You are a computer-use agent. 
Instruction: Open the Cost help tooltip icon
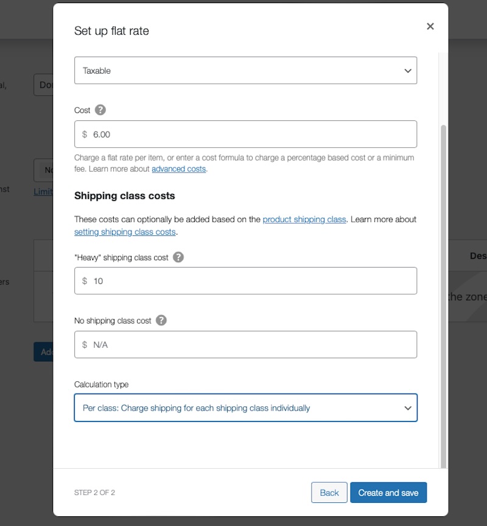100,110
